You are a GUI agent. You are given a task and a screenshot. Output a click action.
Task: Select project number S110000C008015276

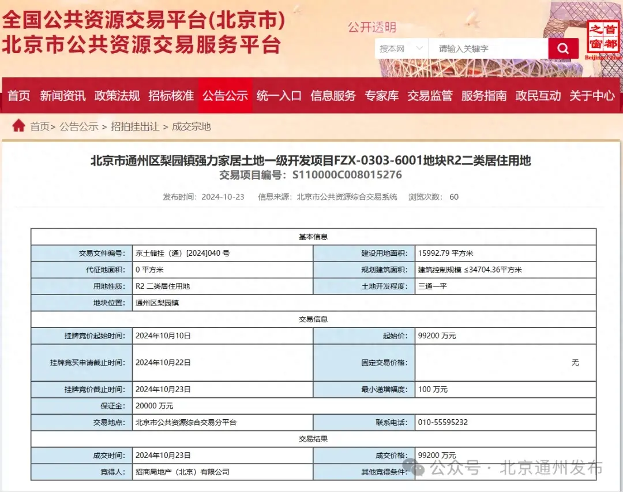(x=347, y=175)
